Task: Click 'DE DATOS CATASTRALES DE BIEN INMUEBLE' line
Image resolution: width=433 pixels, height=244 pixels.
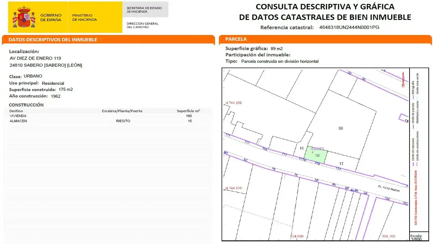Action: pyautogui.click(x=325, y=17)
